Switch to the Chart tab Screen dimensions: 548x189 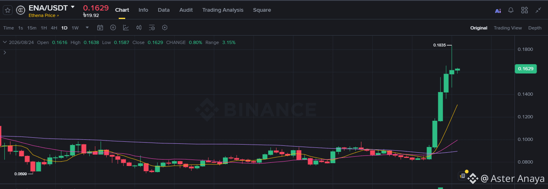122,10
